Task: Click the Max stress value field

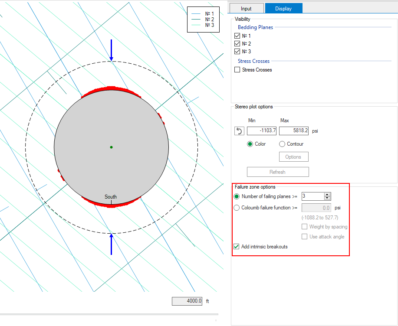Action: pos(294,130)
